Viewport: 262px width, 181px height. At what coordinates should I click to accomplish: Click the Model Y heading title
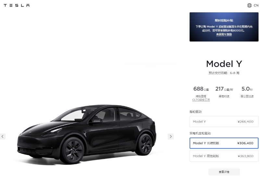coord(224,64)
